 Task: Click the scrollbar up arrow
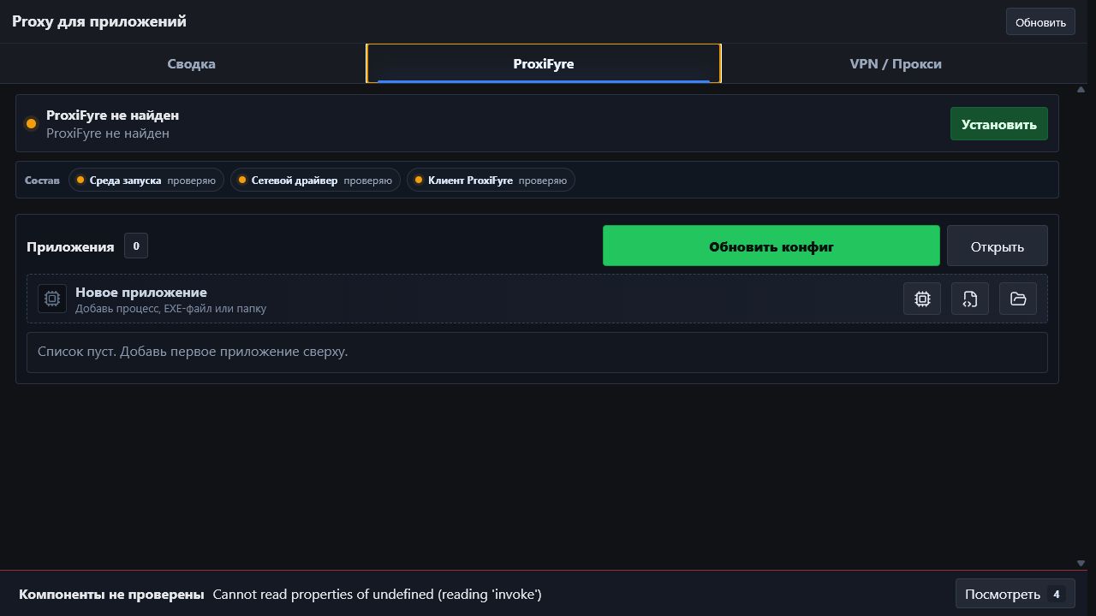pyautogui.click(x=1081, y=89)
